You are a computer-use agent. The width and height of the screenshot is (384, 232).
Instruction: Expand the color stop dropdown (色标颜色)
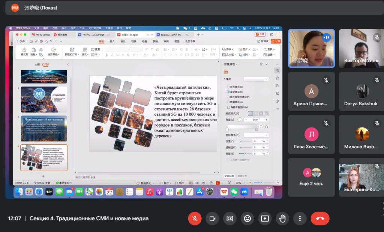coord(256,135)
